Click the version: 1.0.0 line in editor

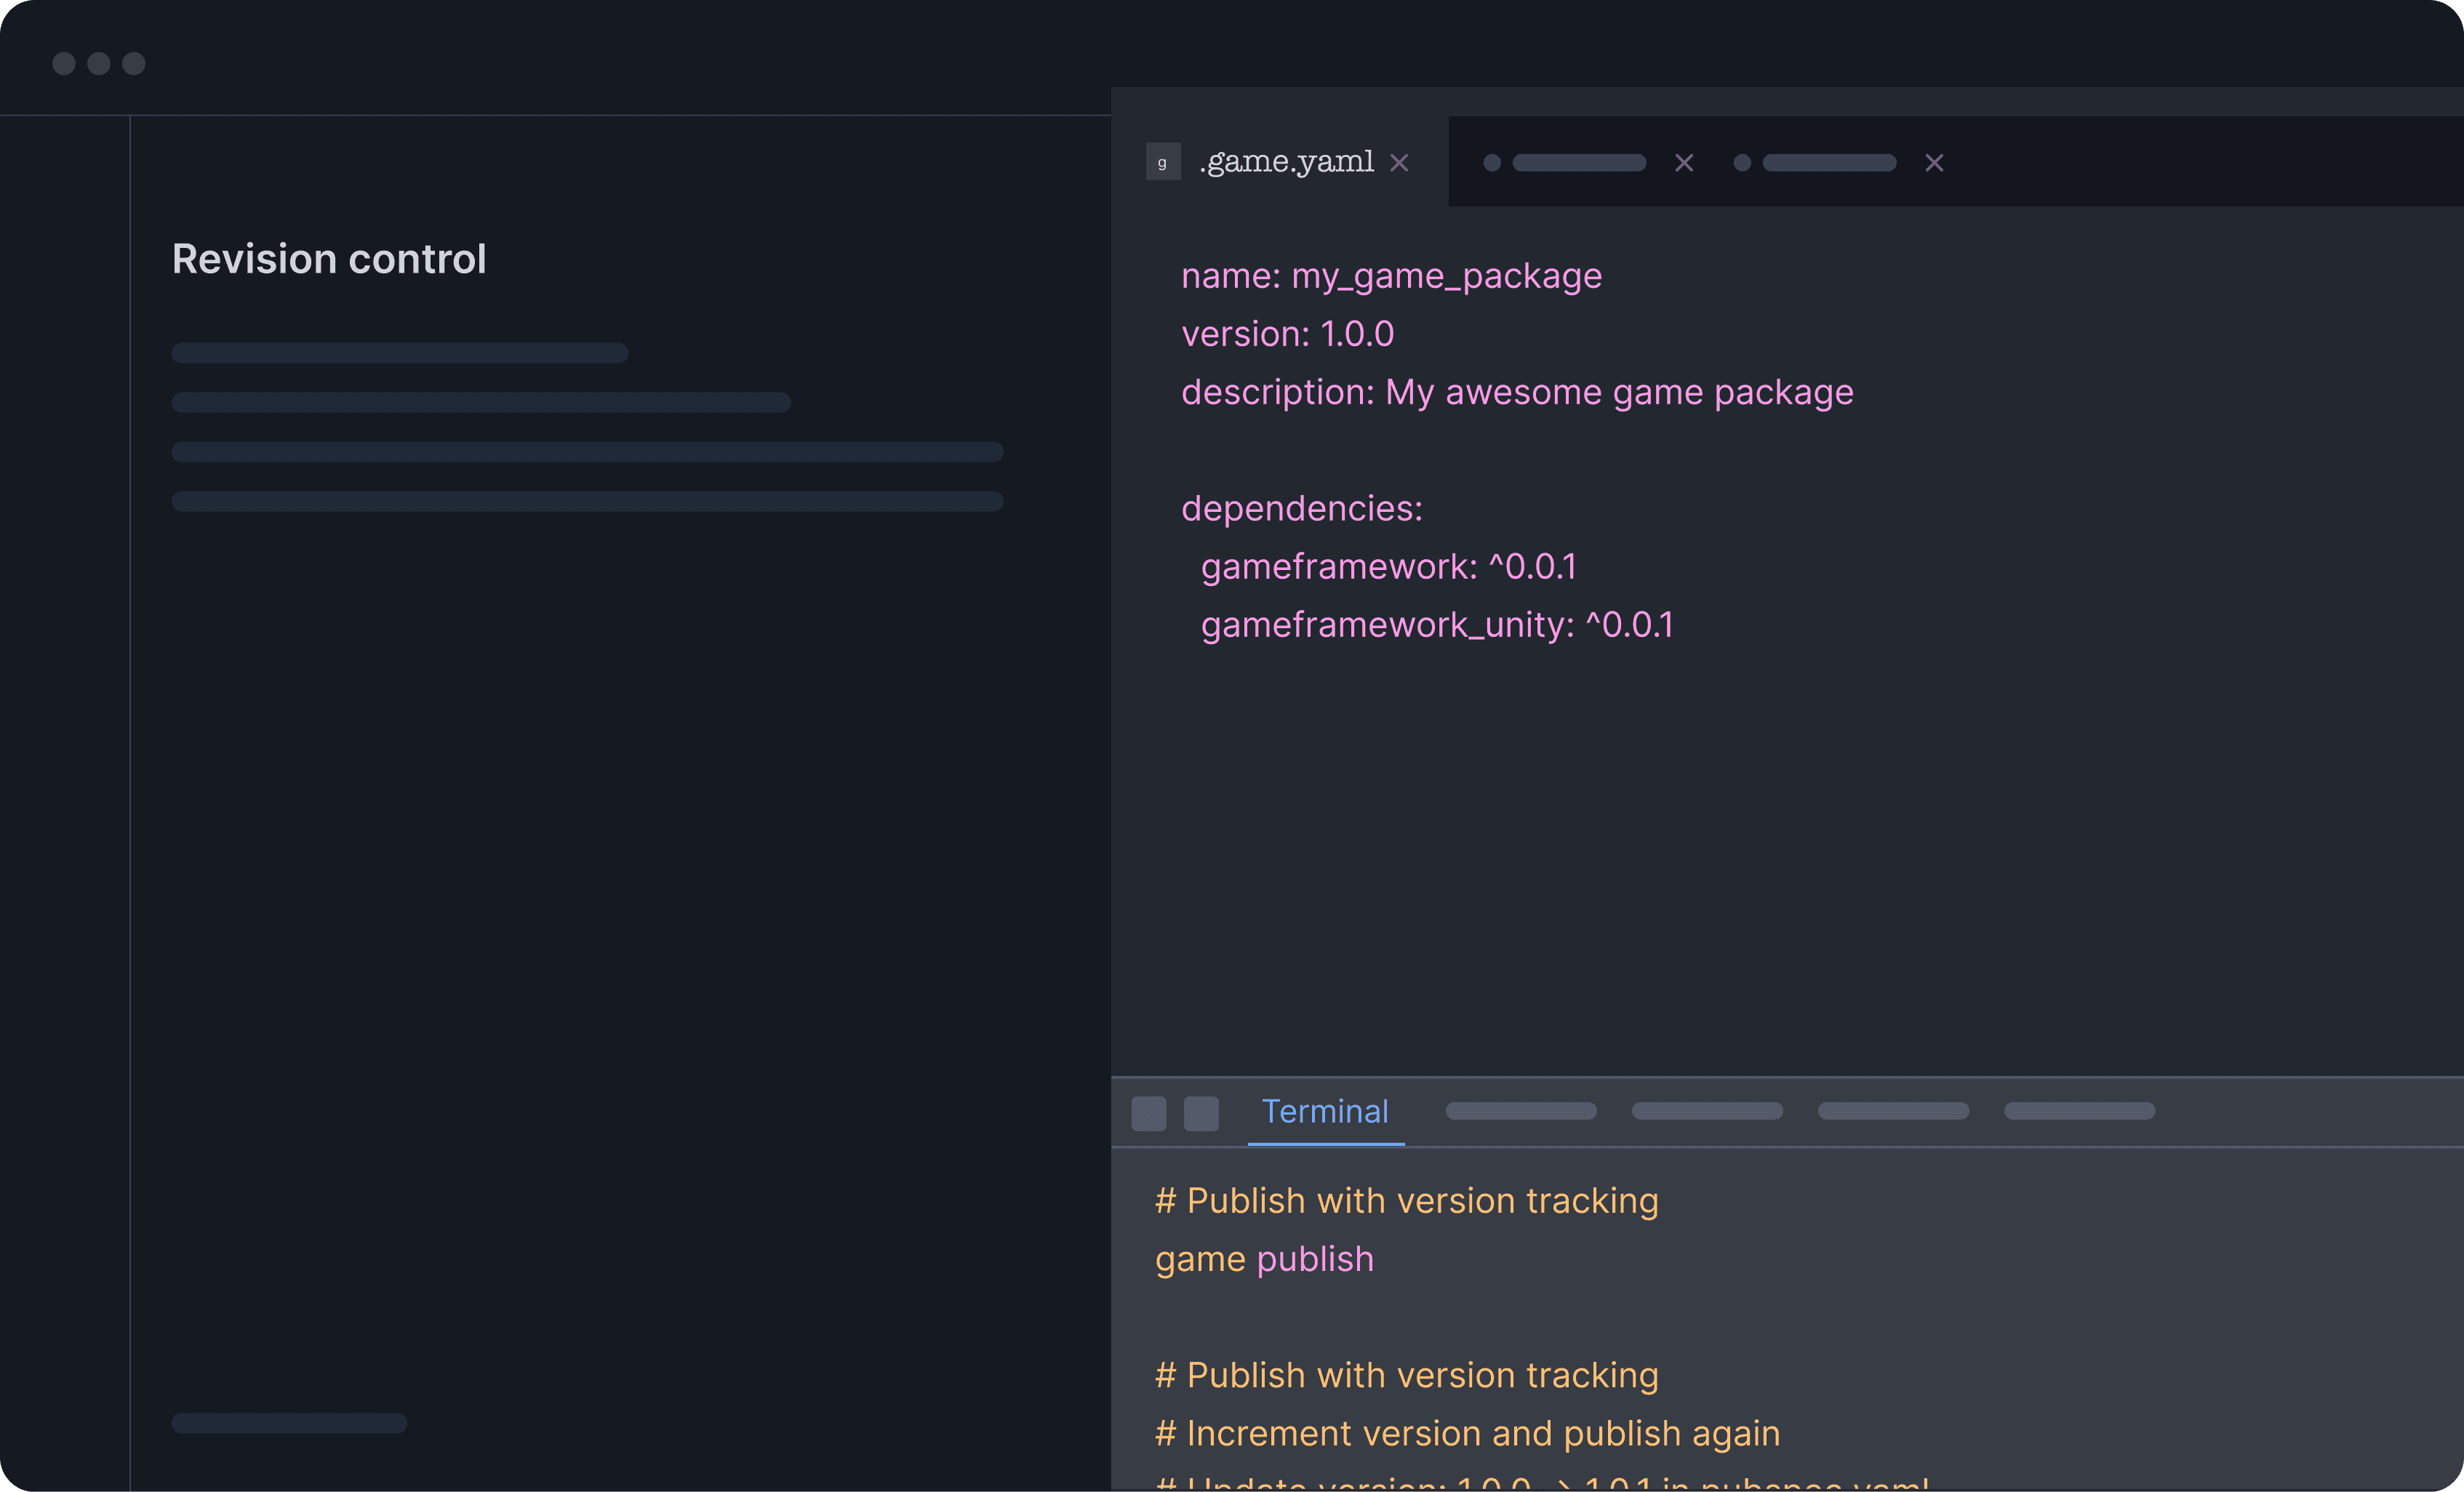(x=1287, y=334)
